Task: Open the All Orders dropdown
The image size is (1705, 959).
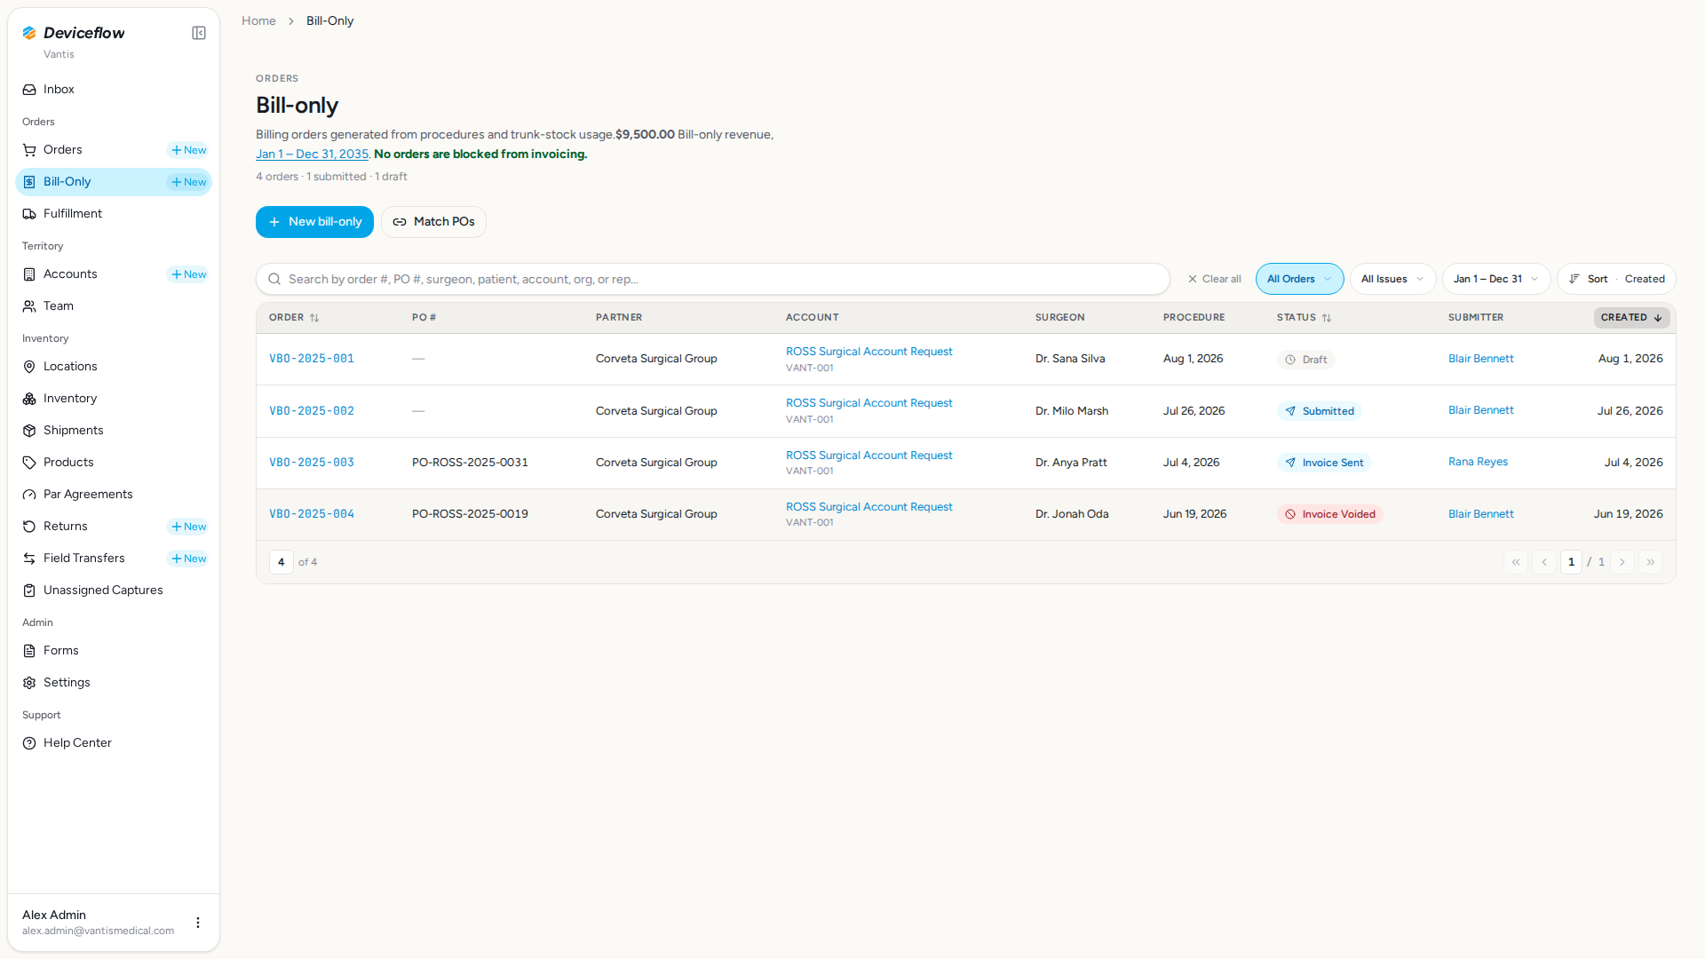Action: (x=1299, y=279)
